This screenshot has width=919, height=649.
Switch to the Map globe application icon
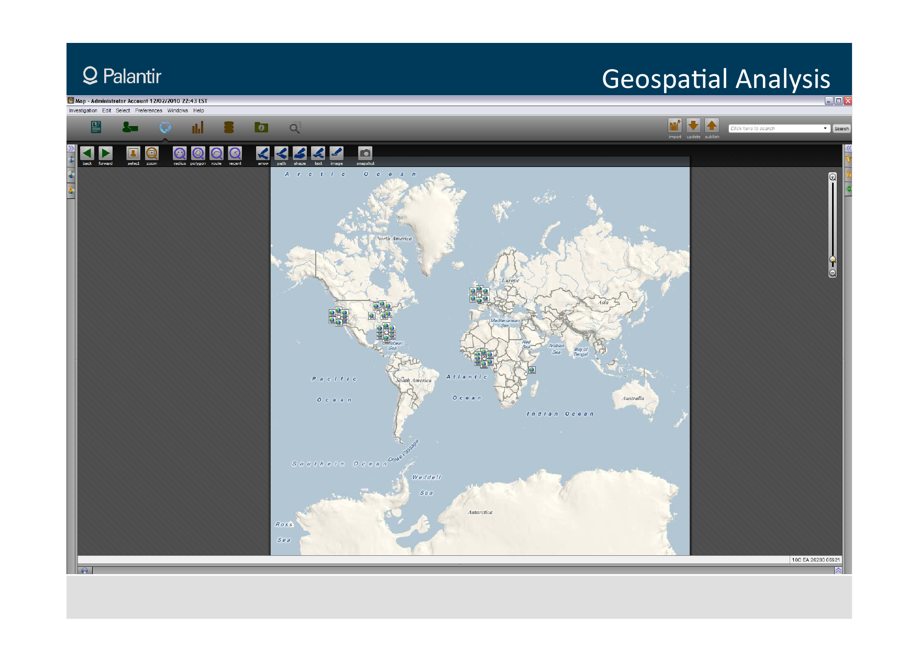click(x=165, y=127)
